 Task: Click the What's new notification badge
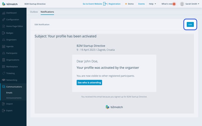pyautogui.click(x=174, y=4)
